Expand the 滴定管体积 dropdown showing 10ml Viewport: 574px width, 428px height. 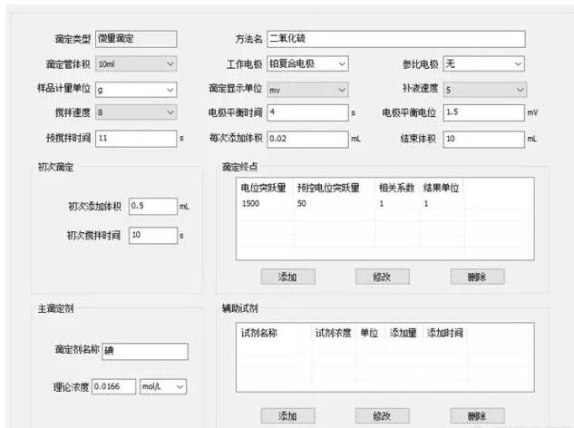click(x=135, y=64)
